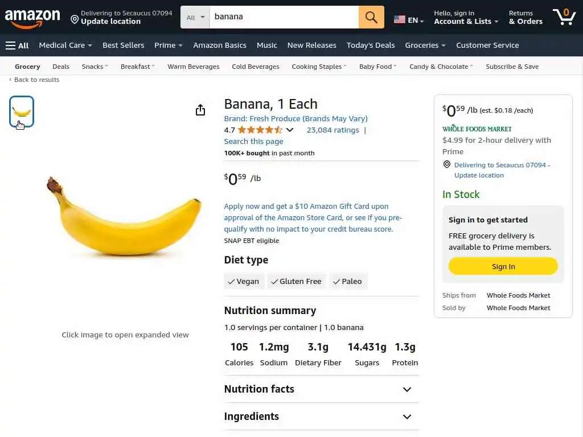Expand the Ingredients section
The image size is (583, 437).
407,417
